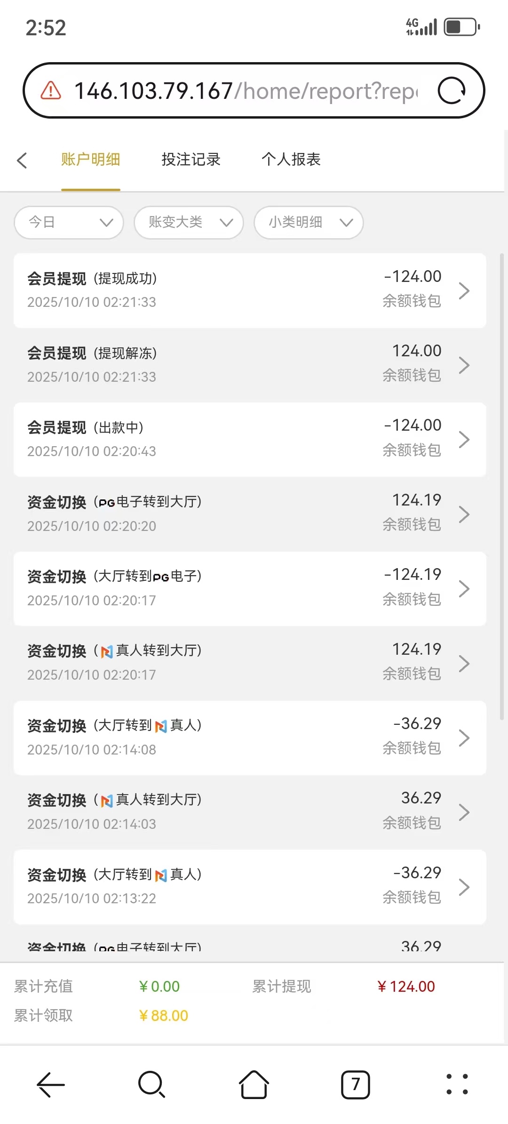Open the 提现解冻 record chevron
508x1124 pixels.
tap(464, 365)
